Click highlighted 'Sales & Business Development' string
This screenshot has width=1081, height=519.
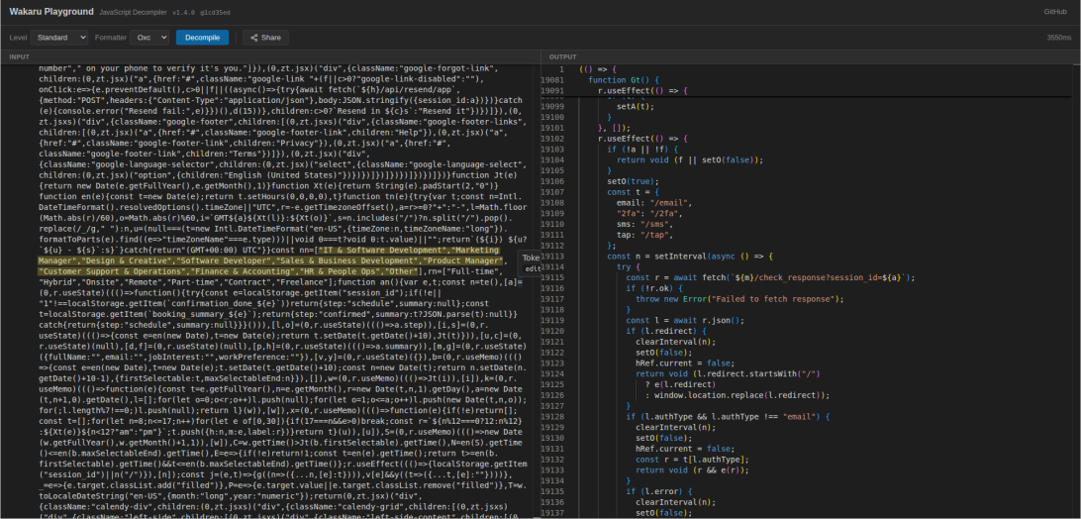[x=346, y=261]
